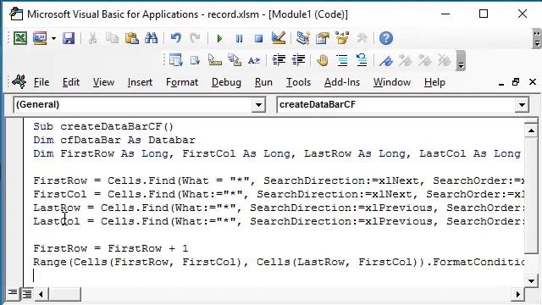Click the horizontal scroll left arrow

(x=41, y=294)
